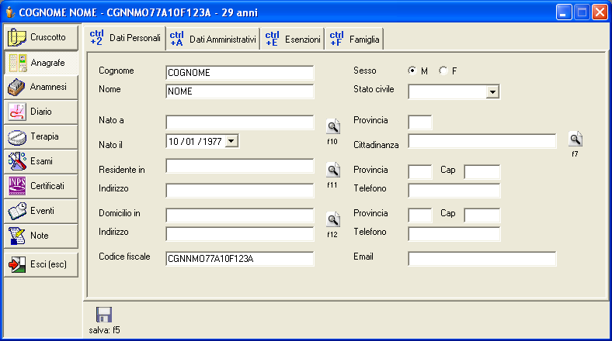Switch to the Esenzioni tab
Image resolution: width=612 pixels, height=341 pixels.
point(293,38)
